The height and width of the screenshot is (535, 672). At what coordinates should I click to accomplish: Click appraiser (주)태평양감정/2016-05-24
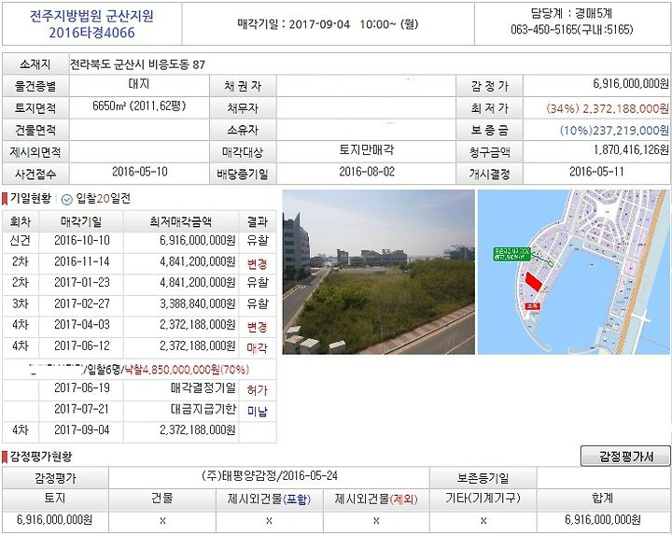click(x=269, y=476)
